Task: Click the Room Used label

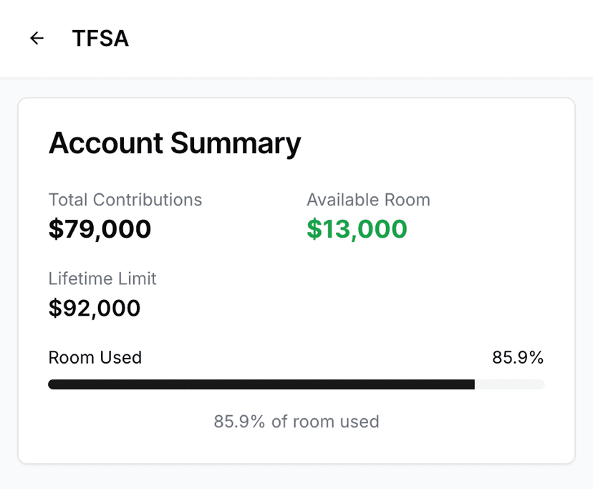Action: coord(95,357)
